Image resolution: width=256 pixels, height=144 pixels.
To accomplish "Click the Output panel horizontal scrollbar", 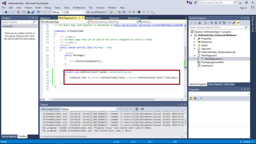I will [65, 137].
